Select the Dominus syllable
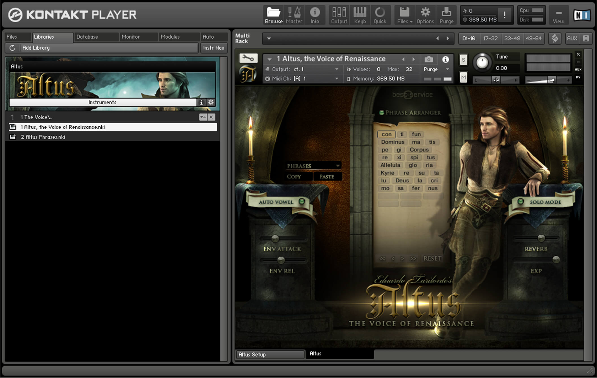Viewport: 597px width, 378px height. point(393,142)
